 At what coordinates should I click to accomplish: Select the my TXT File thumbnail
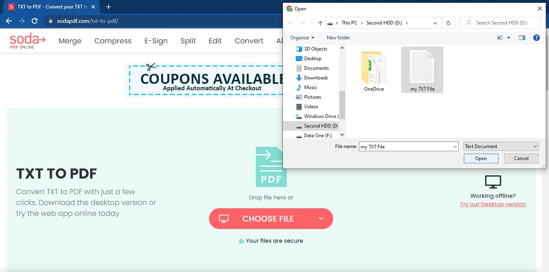pos(422,69)
